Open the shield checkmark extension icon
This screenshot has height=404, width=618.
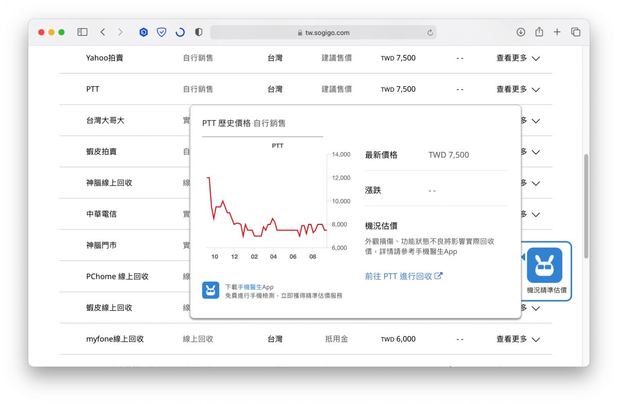pyautogui.click(x=162, y=32)
